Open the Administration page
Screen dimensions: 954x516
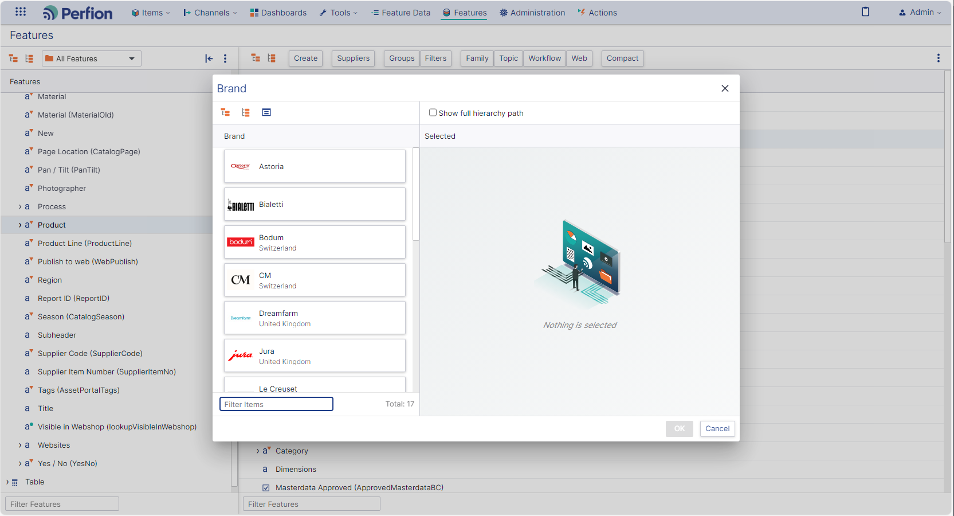532,13
